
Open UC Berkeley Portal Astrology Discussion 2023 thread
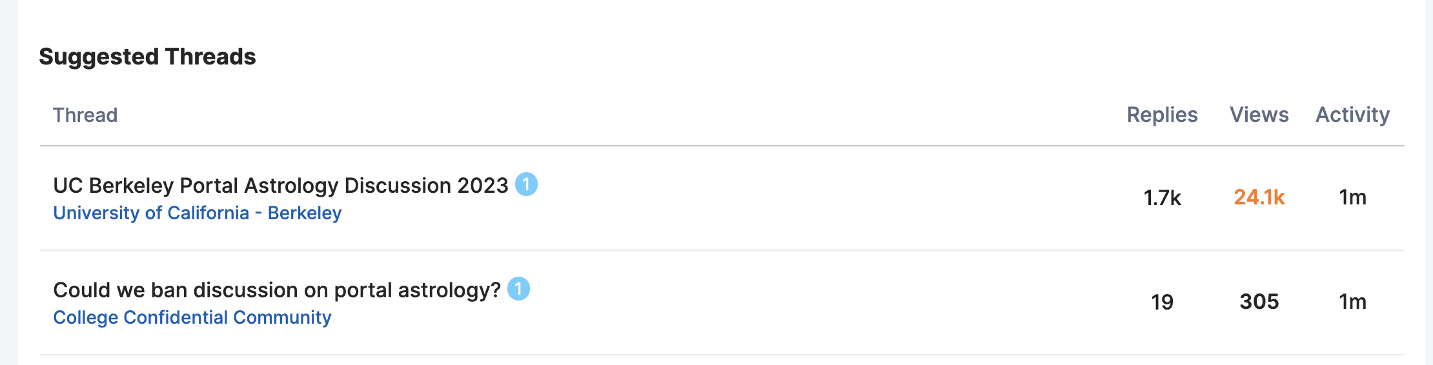[x=281, y=186]
